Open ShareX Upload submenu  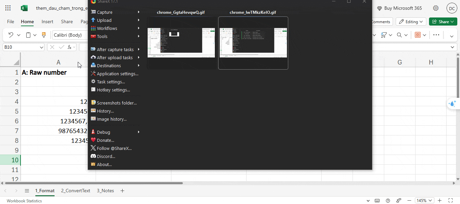pyautogui.click(x=115, y=20)
